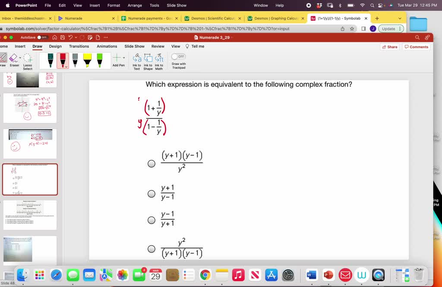Open the Tools menu in menu bar

[154, 5]
